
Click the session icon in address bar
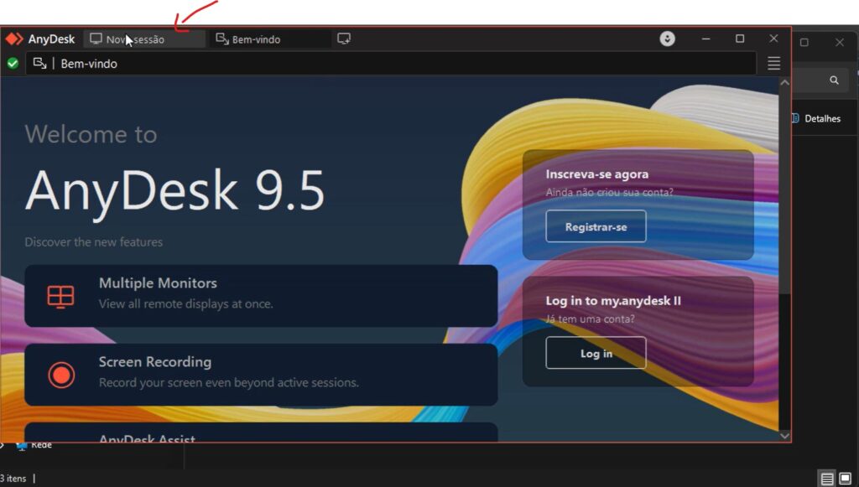[39, 64]
